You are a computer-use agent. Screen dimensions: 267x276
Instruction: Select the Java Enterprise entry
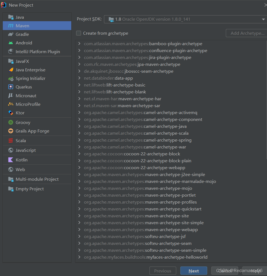[37, 70]
